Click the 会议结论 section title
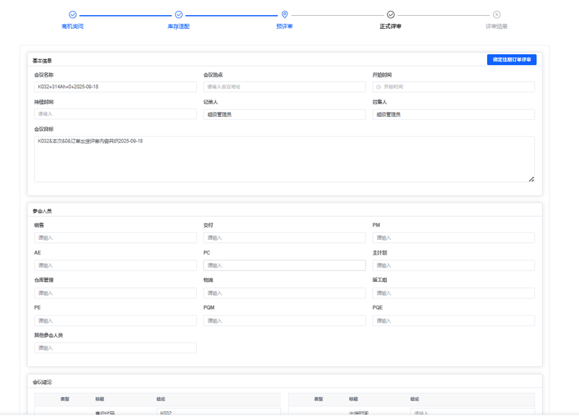 pos(42,382)
